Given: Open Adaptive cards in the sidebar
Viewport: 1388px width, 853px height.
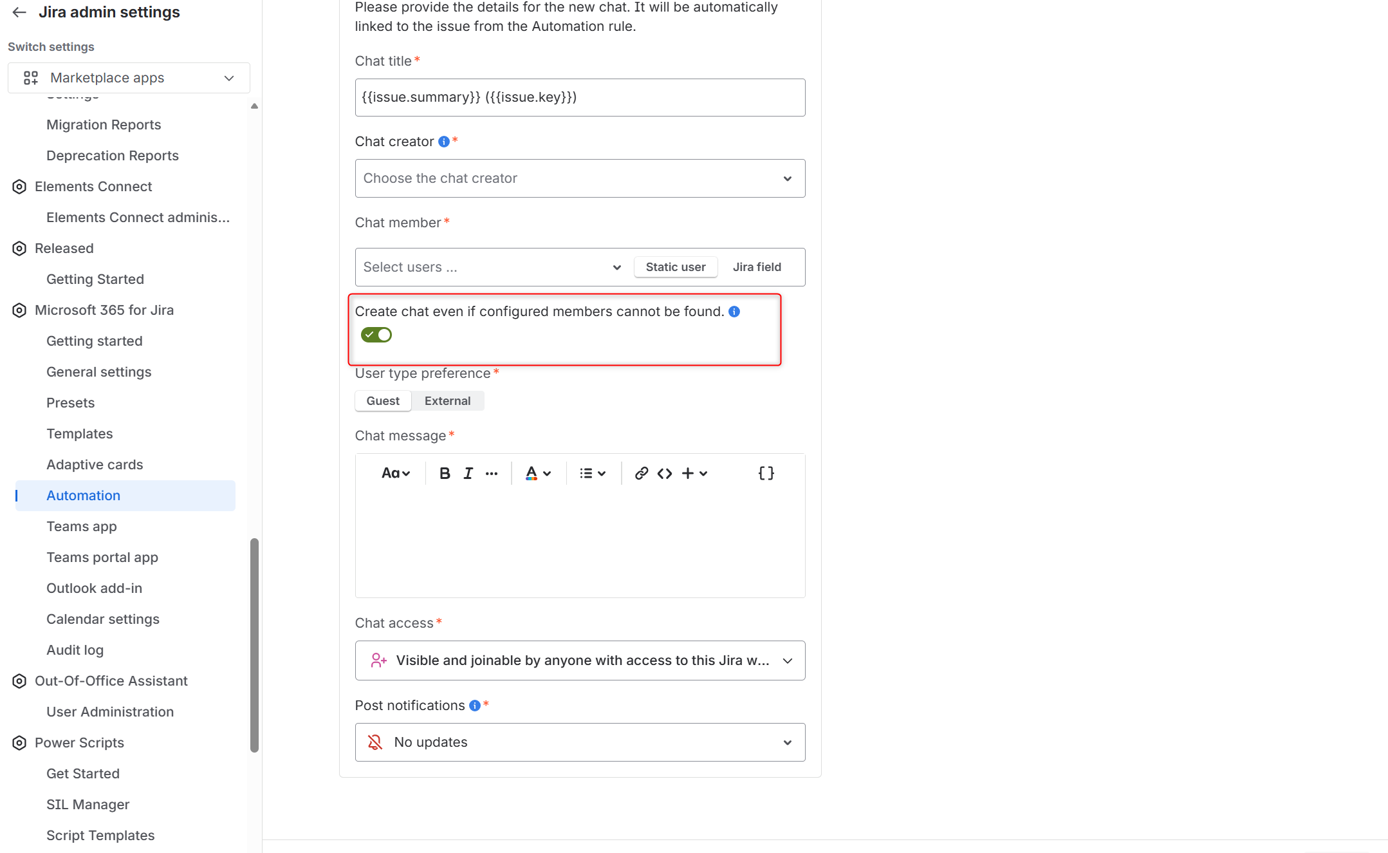Looking at the screenshot, I should (95, 465).
